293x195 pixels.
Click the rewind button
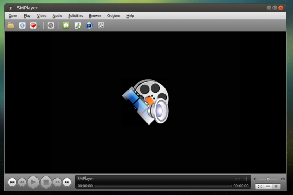[22, 182]
